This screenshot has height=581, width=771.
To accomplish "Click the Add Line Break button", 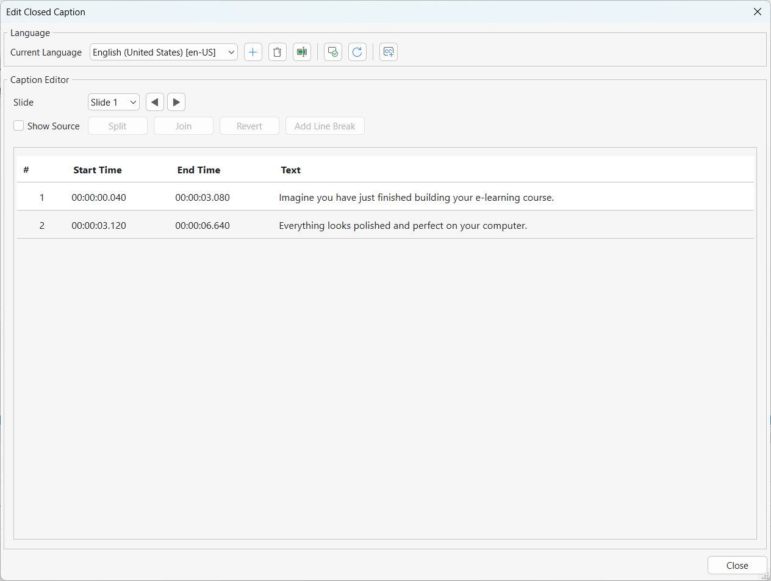I will (325, 126).
